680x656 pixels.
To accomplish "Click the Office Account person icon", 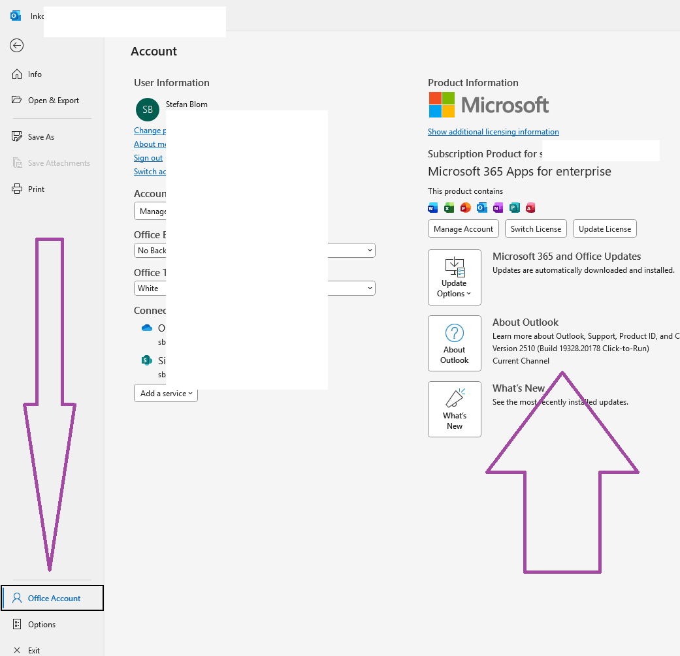I will tap(17, 598).
